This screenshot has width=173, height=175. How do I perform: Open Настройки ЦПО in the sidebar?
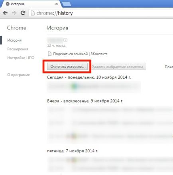pos(21,58)
